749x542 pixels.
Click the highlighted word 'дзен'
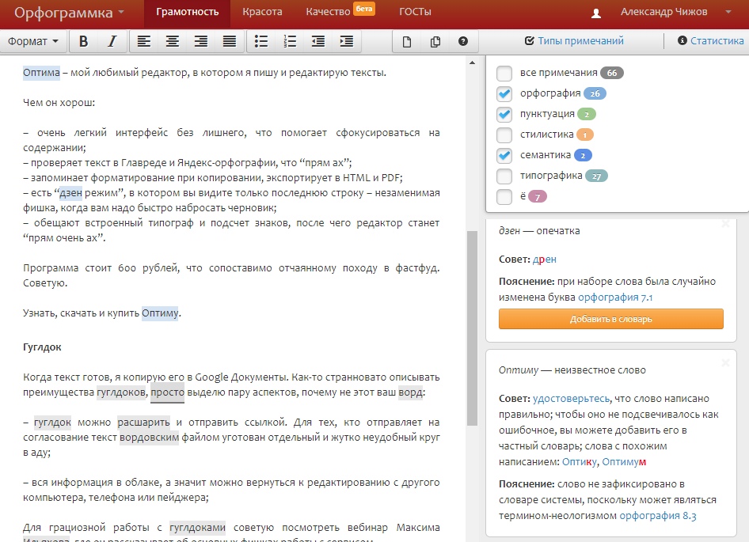point(70,193)
